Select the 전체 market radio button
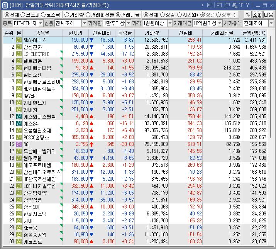Viewport: 276px width, 249px height. tap(7, 15)
